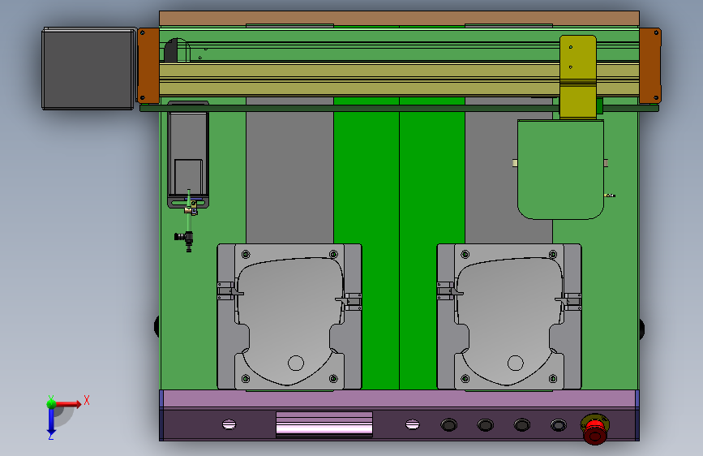
Task: Pick the right orange end bracket
Action: 650,66
